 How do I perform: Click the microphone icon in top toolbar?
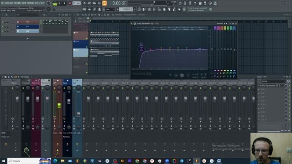(x=190, y=3)
